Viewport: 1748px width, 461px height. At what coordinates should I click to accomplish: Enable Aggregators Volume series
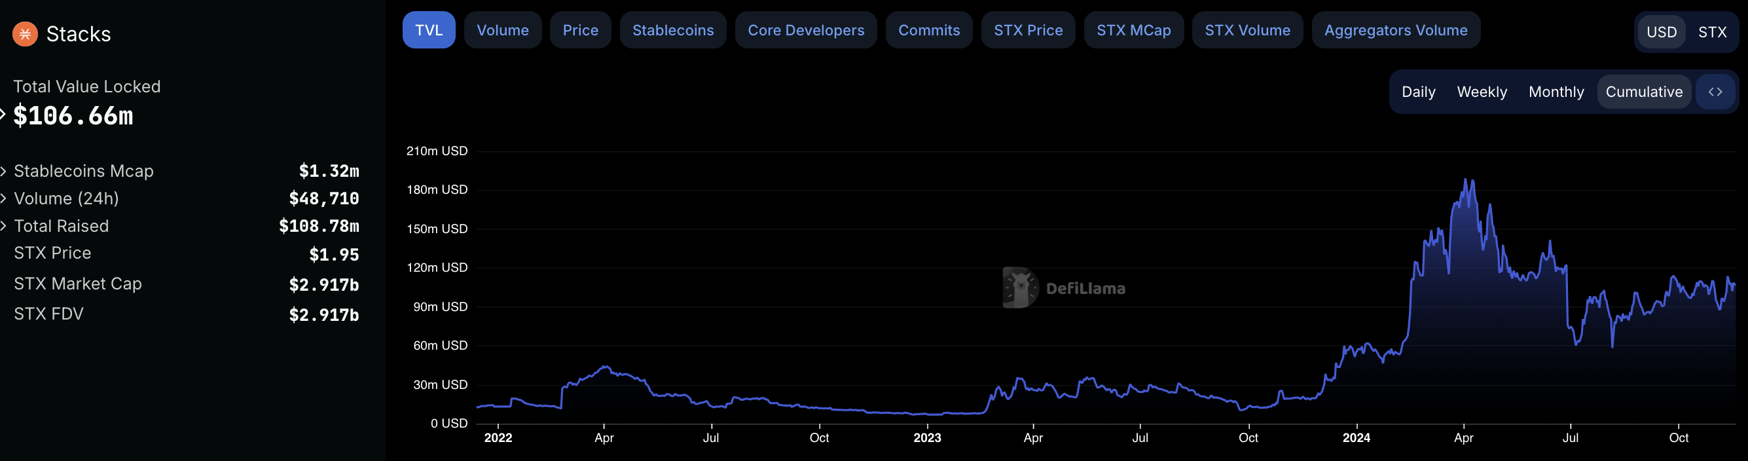tap(1396, 30)
